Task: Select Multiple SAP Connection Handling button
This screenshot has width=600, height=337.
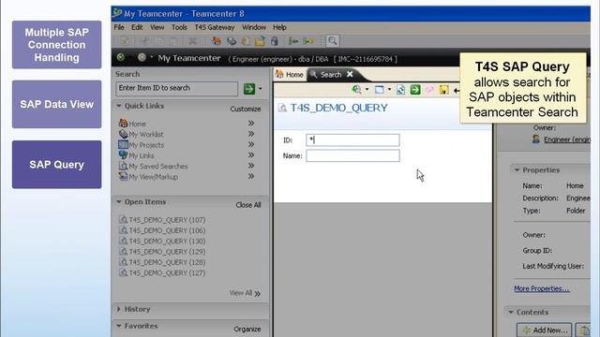Action: tap(56, 45)
